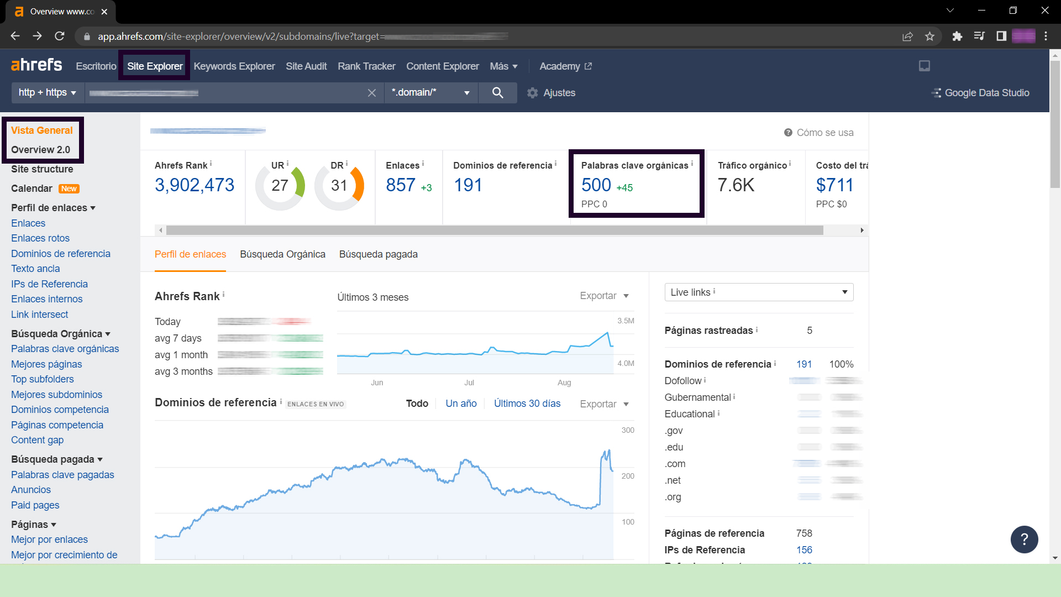Click the horizontal metrics scrollbar
Viewport: 1061px width, 597px height.
pyautogui.click(x=495, y=230)
